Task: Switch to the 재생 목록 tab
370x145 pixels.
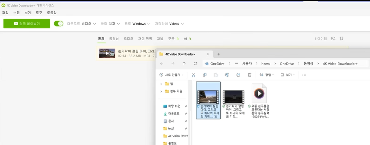Action: pos(145,39)
